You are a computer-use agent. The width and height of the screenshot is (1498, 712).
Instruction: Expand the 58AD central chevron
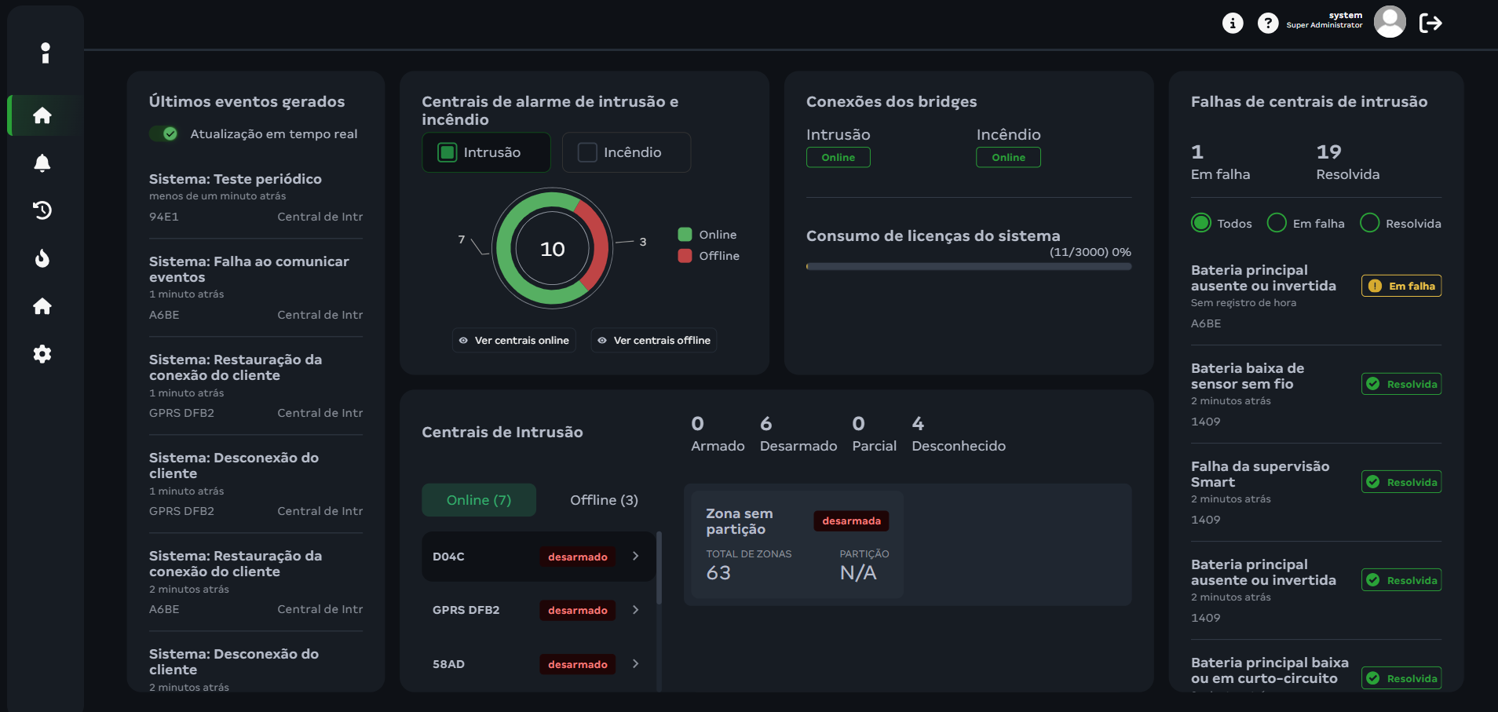tap(636, 664)
